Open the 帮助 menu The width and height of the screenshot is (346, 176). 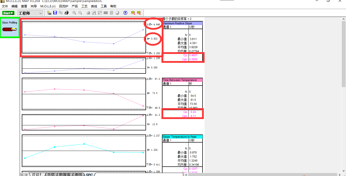coord(113,6)
